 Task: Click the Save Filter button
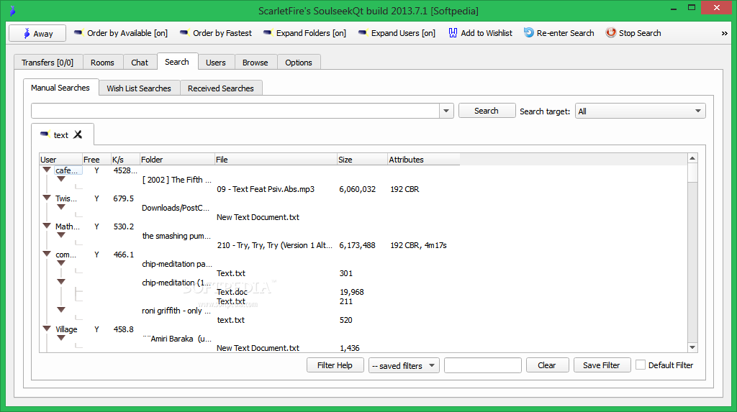(602, 365)
